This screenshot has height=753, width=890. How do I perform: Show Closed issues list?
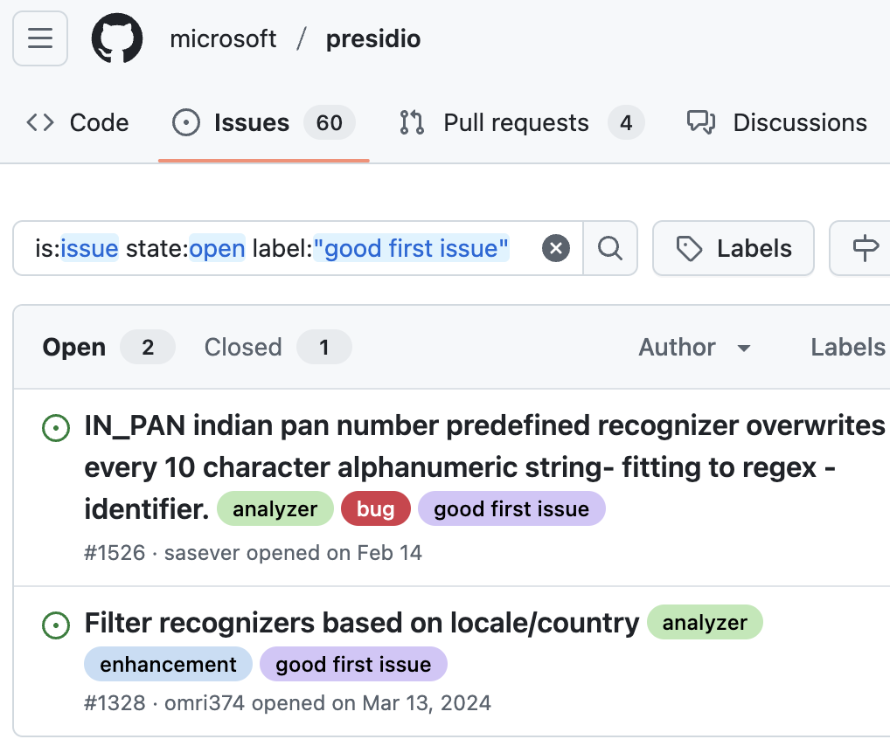click(x=277, y=347)
